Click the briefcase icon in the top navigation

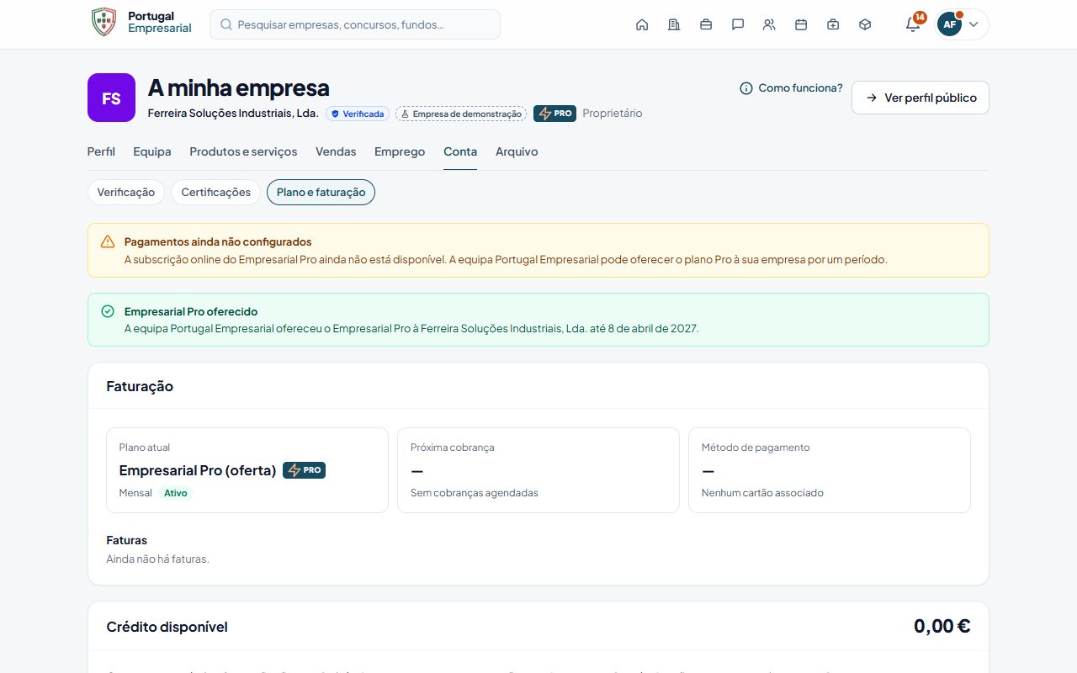pyautogui.click(x=706, y=24)
